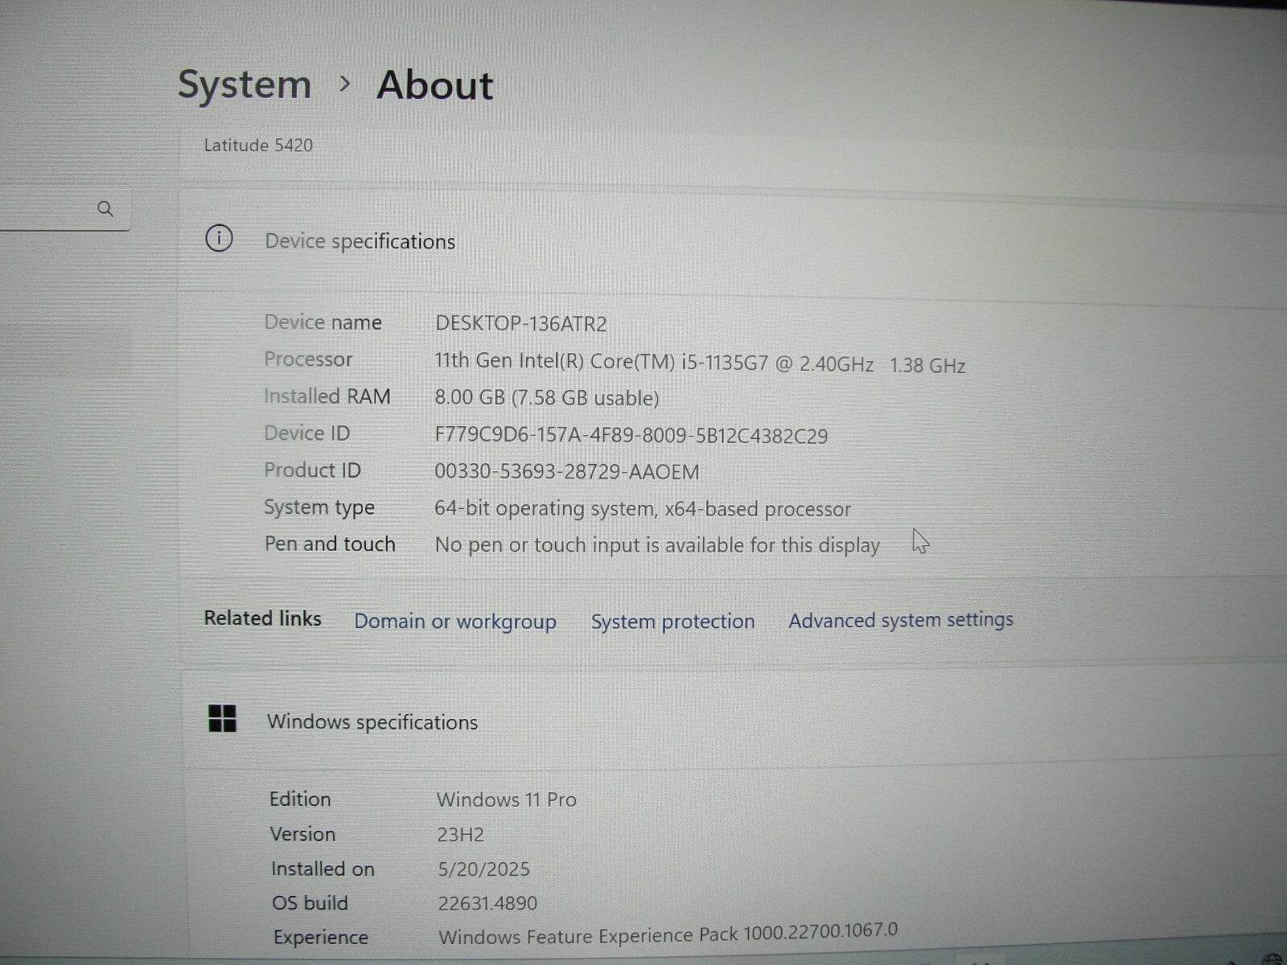Viewport: 1287px width, 965px height.
Task: Expand the Related links row
Action: (263, 618)
